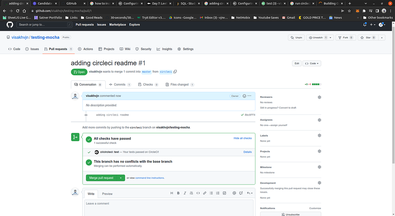The height and width of the screenshot is (216, 395).
Task: Open a new browser tab with plus
Action: (350, 3)
